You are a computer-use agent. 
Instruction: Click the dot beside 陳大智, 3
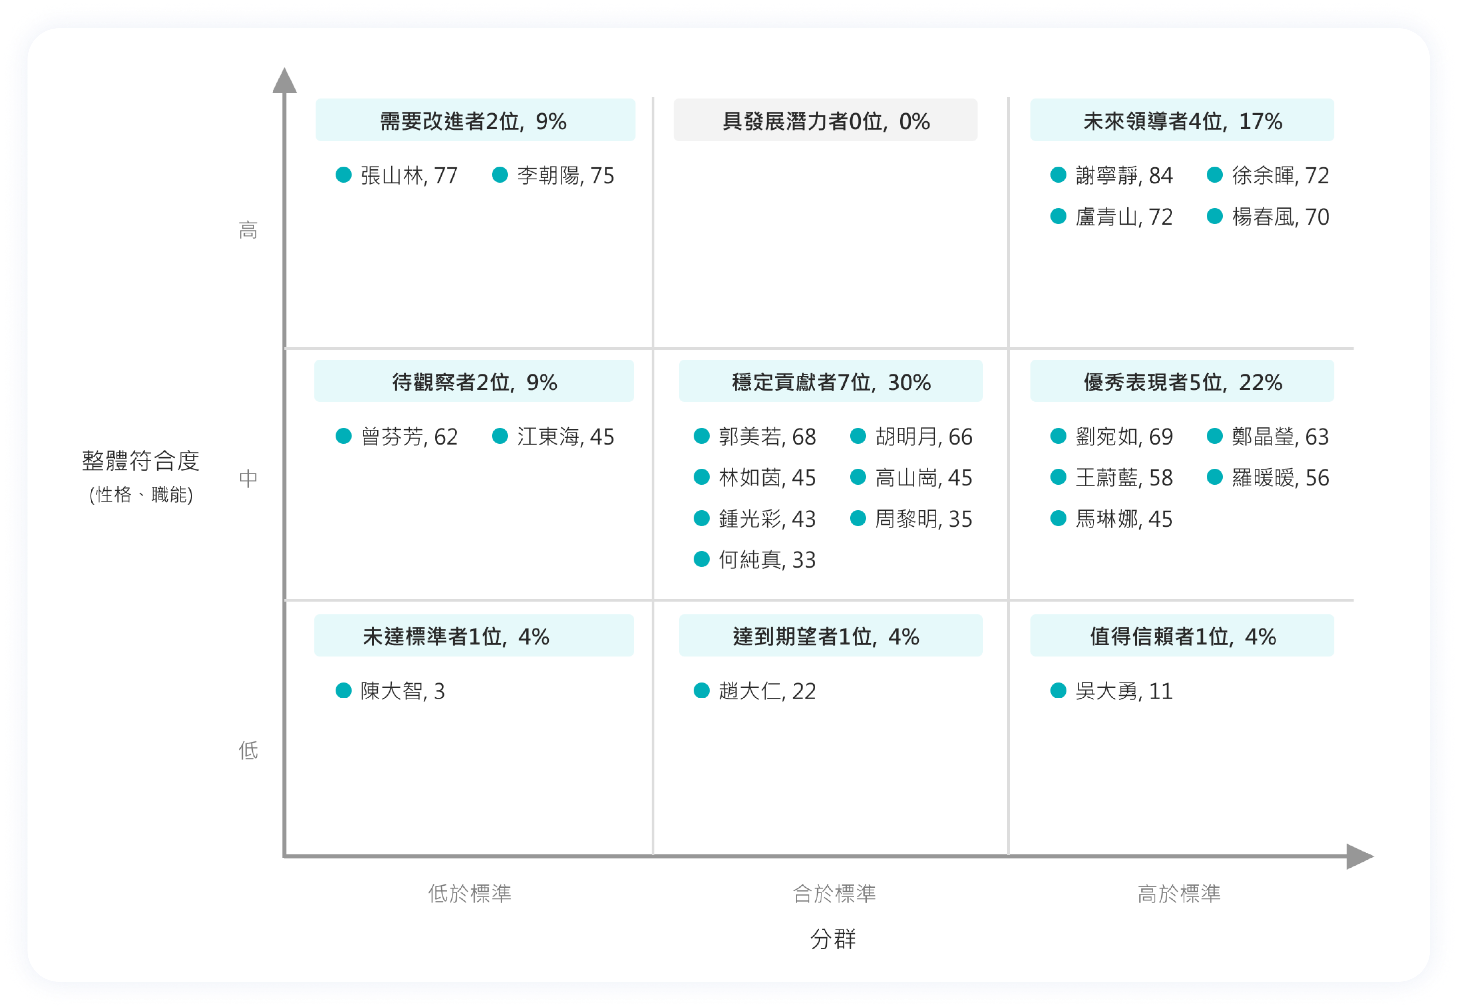[x=343, y=691]
